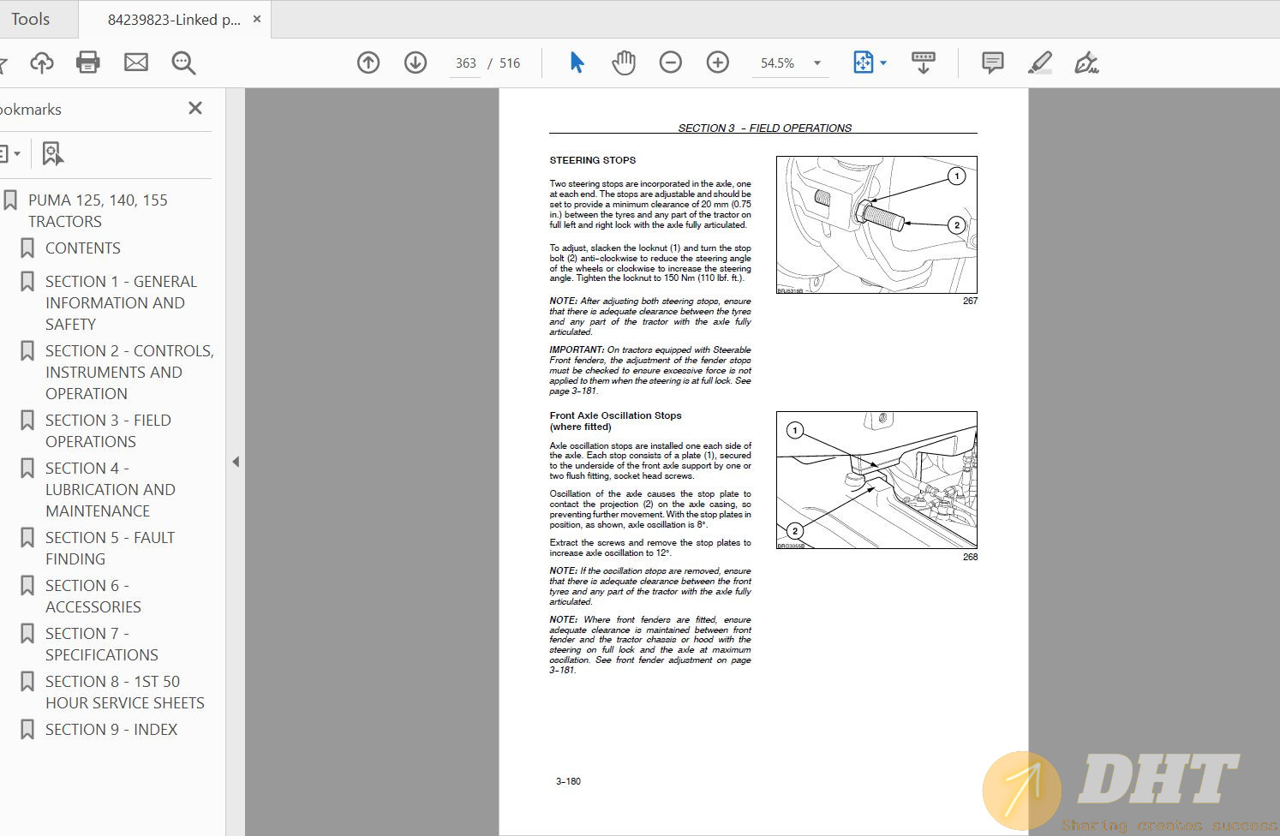Open PUMA 125, 140, 155 TRACTORS bookmark
The width and height of the screenshot is (1280, 836).
click(x=98, y=211)
